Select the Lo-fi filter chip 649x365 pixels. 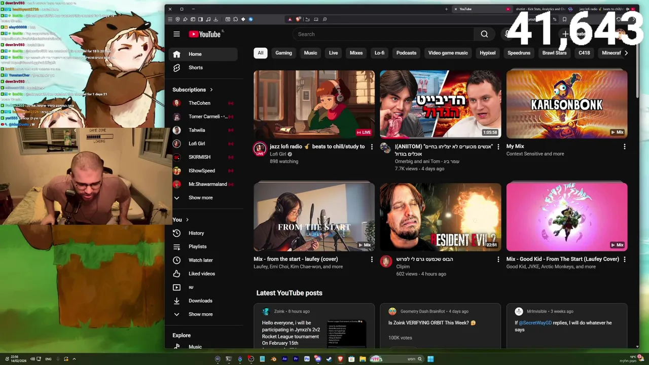(x=379, y=53)
